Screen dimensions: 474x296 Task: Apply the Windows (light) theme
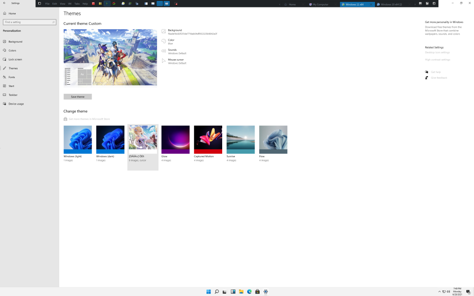pos(78,140)
